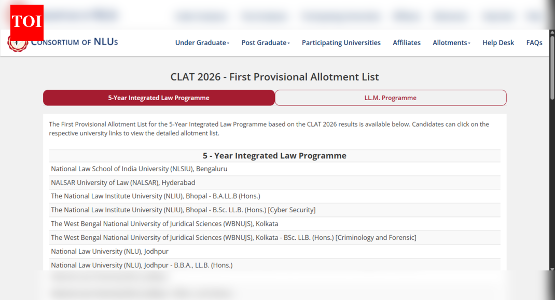Open the Help Desk page
Screen dimensions: 555x300
point(498,43)
